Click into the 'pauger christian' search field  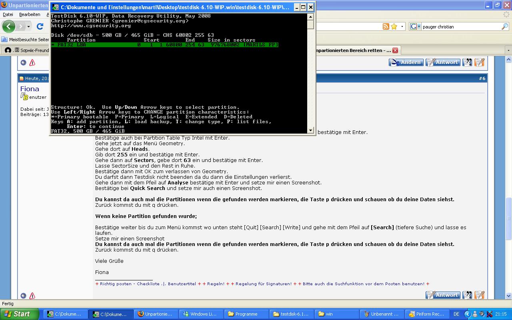pos(461,27)
